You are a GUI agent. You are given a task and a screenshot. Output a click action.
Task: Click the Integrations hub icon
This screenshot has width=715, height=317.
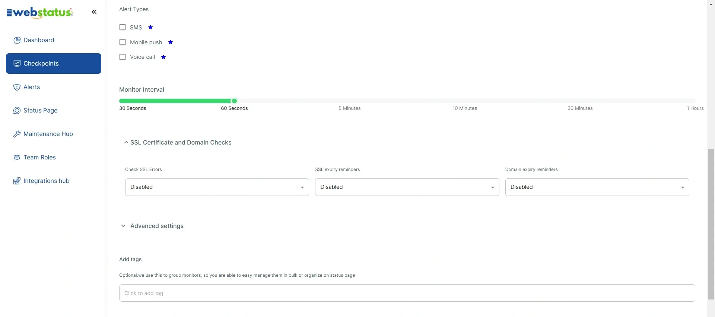coord(17,181)
